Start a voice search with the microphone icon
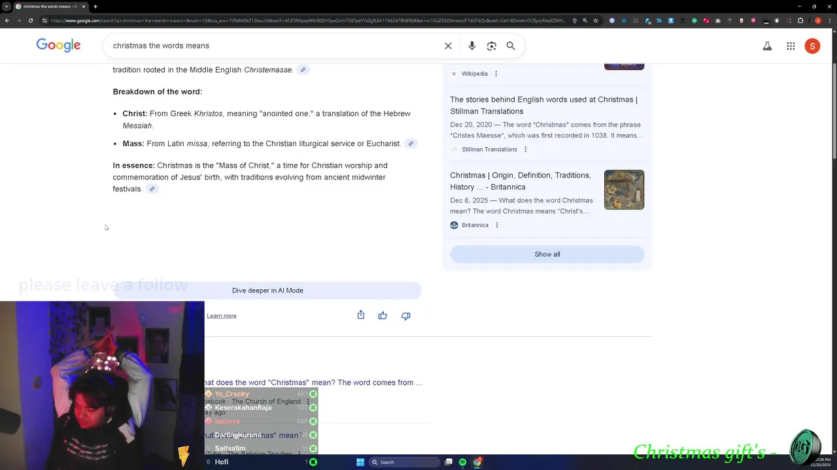837x470 pixels. [472, 46]
